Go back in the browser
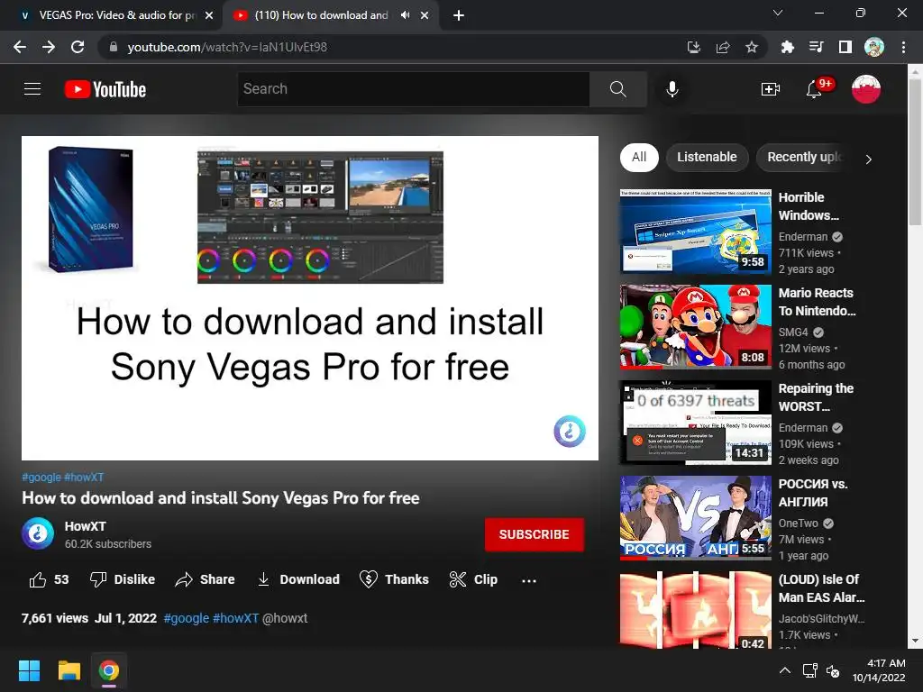923x692 pixels. pyautogui.click(x=20, y=47)
